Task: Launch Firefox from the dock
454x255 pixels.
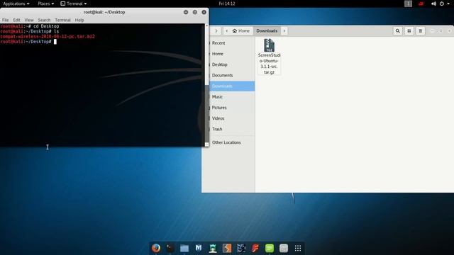Action: (156, 248)
